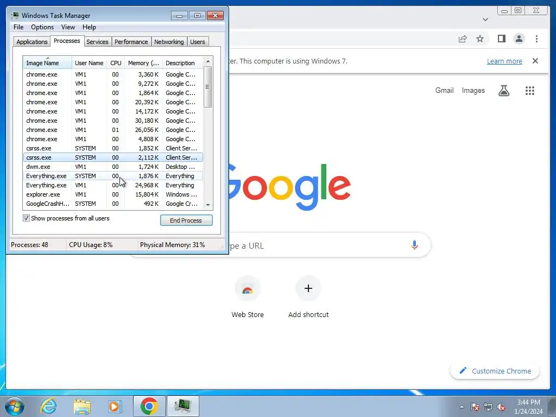This screenshot has height=417, width=556.
Task: Switch to the Applications tab
Action: [32, 42]
